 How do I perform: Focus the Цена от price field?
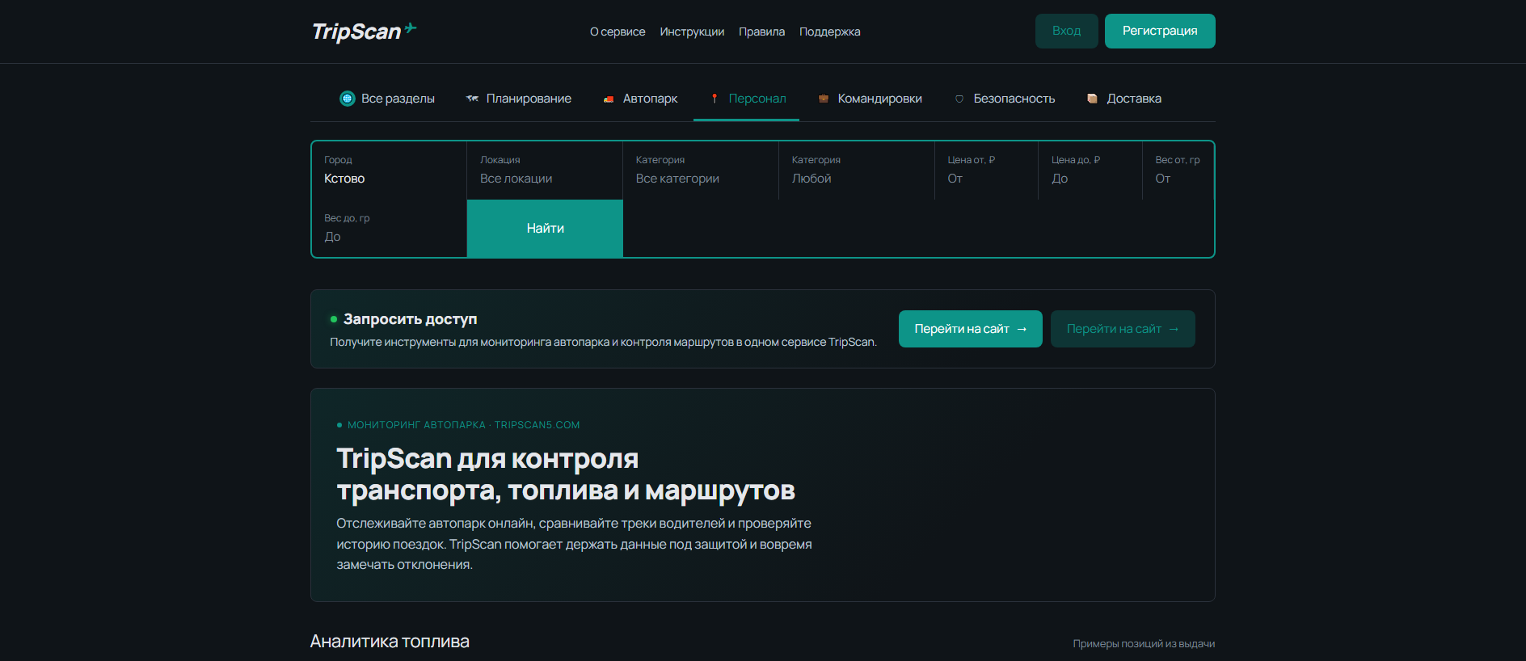pos(986,171)
